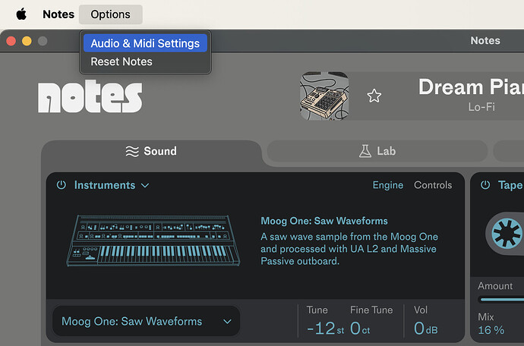Show the Controls view
524x346 pixels.
(433, 185)
